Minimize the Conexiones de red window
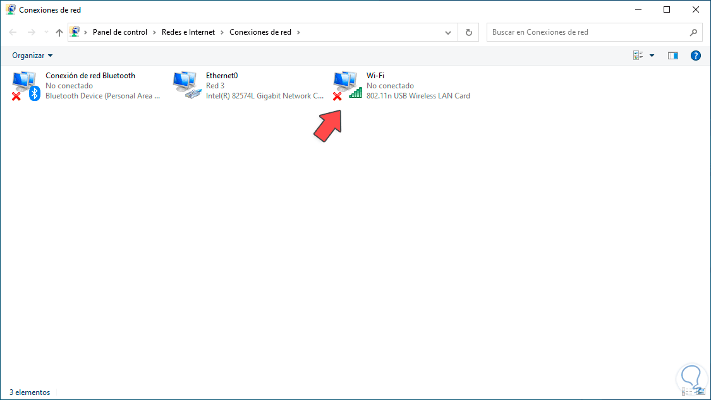Screen dimensions: 711x400 click(x=638, y=9)
